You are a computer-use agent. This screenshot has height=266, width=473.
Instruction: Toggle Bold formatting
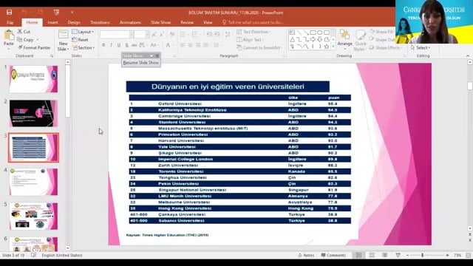coord(103,45)
